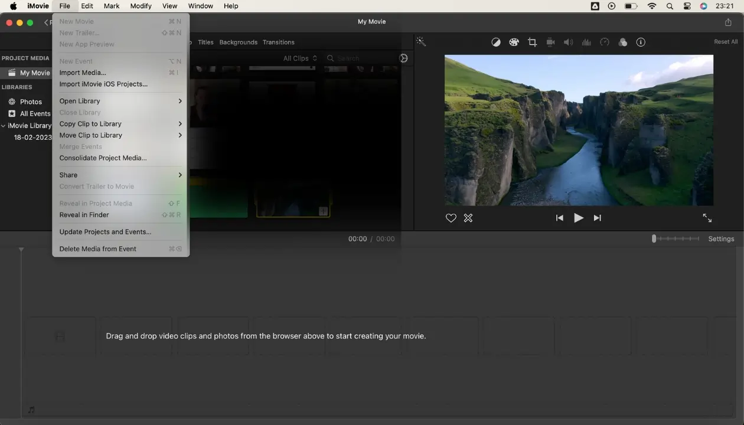The height and width of the screenshot is (425, 744).
Task: Select the Crop tool above the viewer
Action: point(532,42)
